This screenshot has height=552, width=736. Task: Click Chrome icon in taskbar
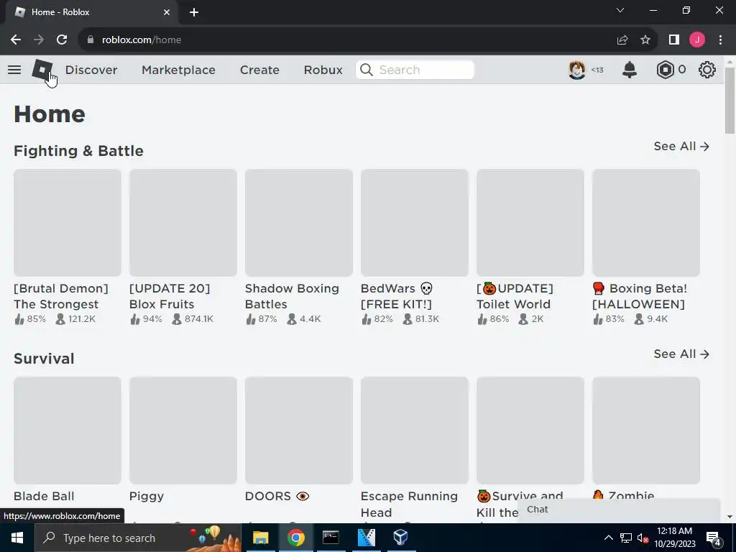295,538
